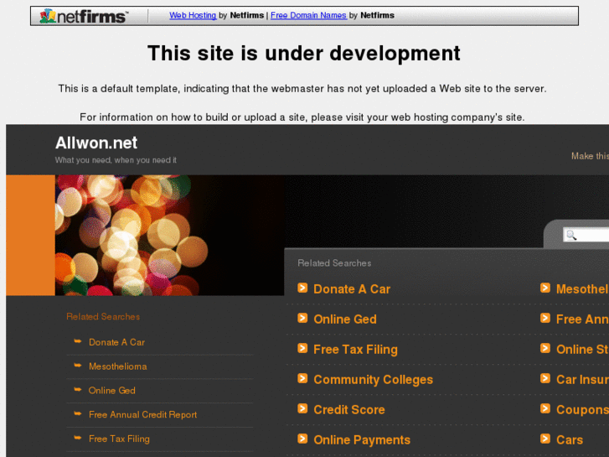The height and width of the screenshot is (457, 609).
Task: Open the large Donate A Car link
Action: coord(352,289)
